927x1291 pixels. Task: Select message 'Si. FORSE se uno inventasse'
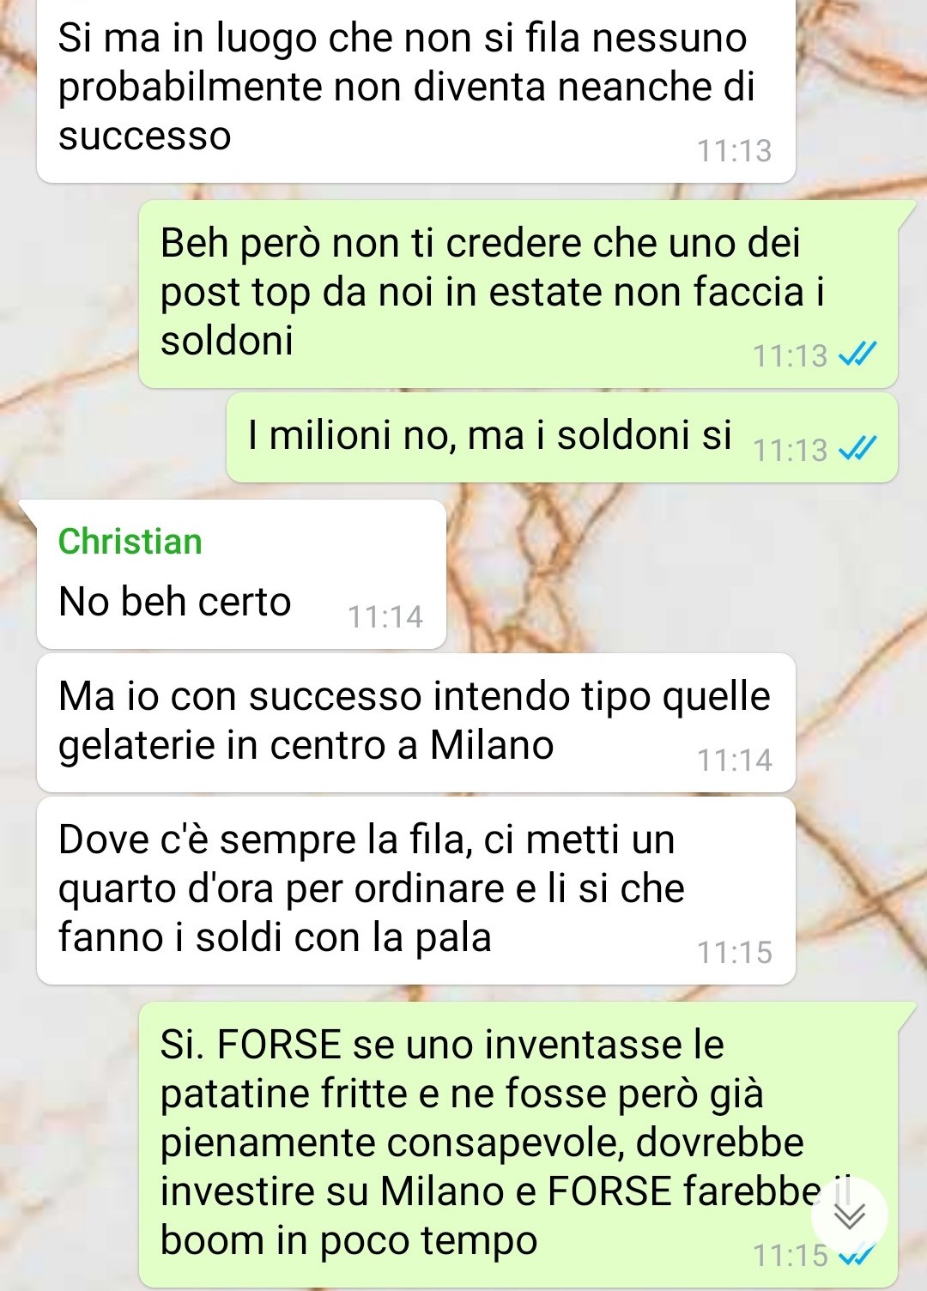(518, 1144)
